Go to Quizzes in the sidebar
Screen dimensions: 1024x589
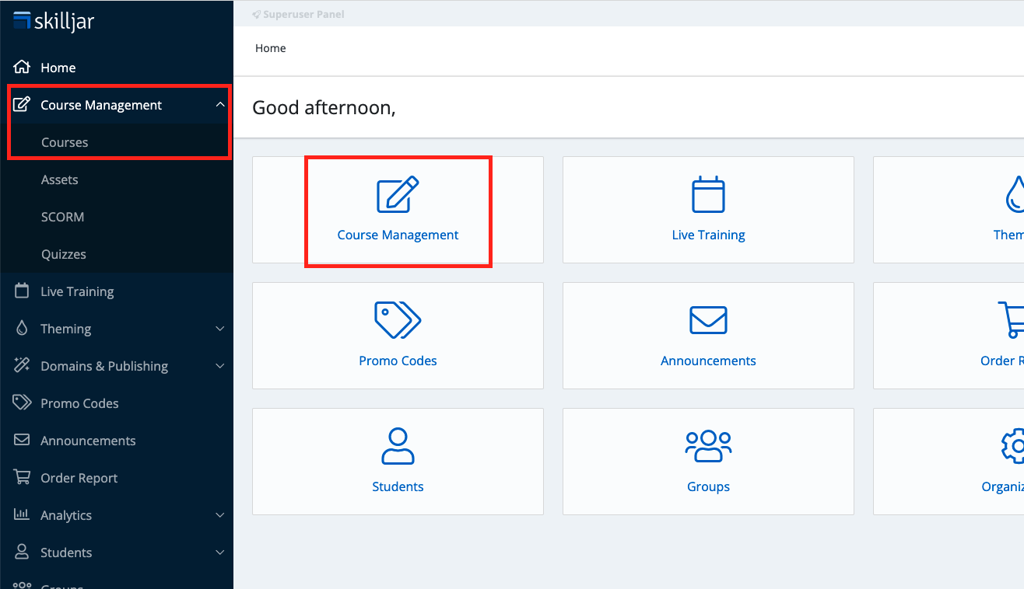(x=64, y=254)
